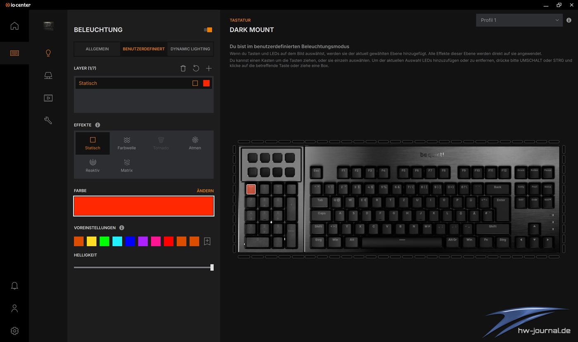Screen dimensions: 578x342
Task: Switch to the Allgemein tab
Action: pyautogui.click(x=97, y=49)
